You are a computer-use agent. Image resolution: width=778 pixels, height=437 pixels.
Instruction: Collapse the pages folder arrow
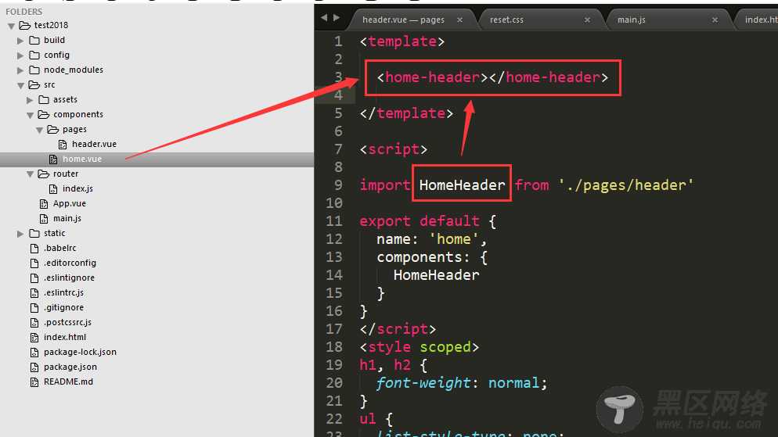(39, 130)
